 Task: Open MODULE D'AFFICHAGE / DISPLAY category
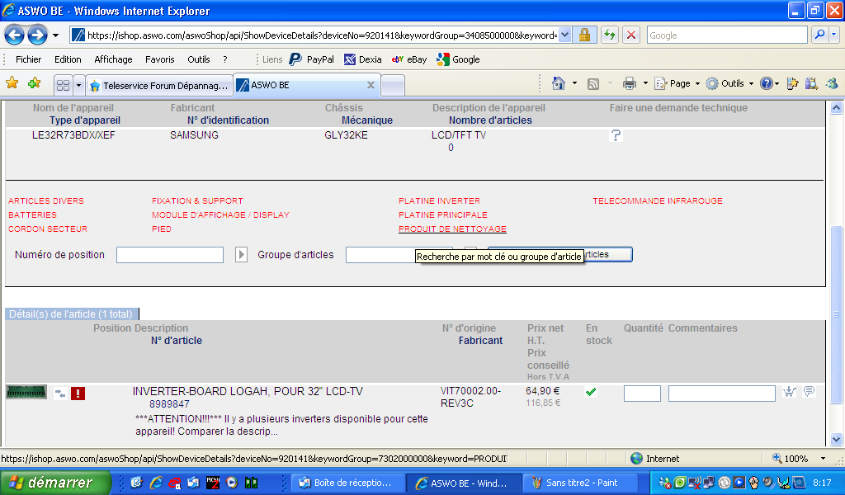(220, 215)
